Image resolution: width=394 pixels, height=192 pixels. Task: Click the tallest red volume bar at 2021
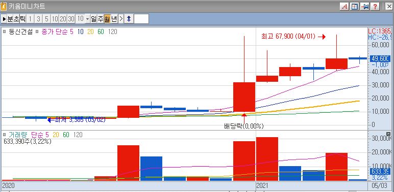267,159
